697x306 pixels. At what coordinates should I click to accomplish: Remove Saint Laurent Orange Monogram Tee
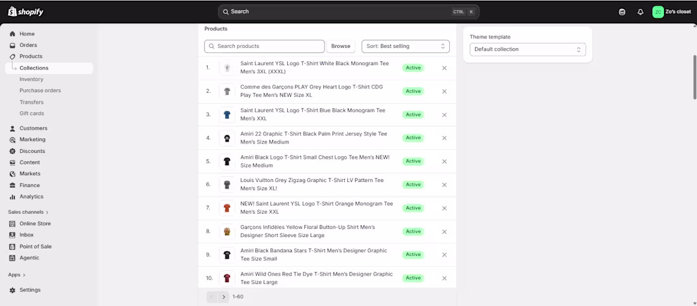pos(444,208)
